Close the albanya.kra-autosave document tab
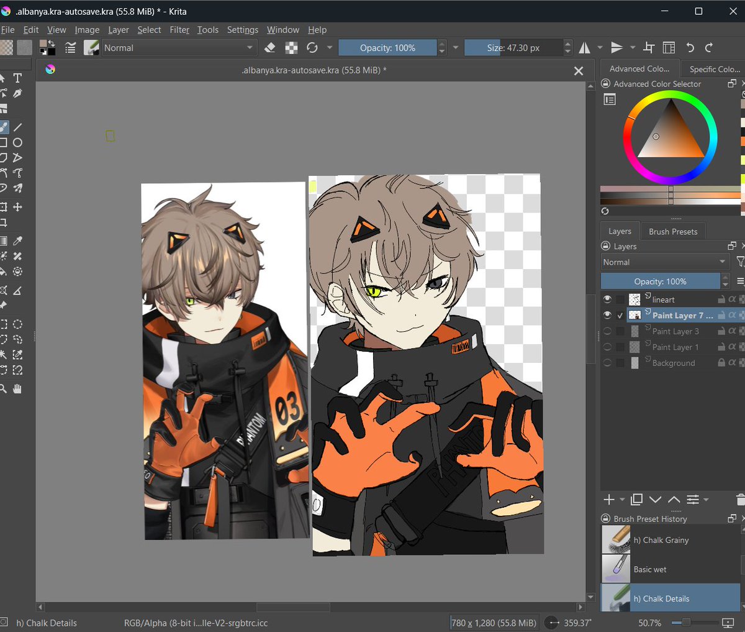The height and width of the screenshot is (632, 745). (x=579, y=71)
